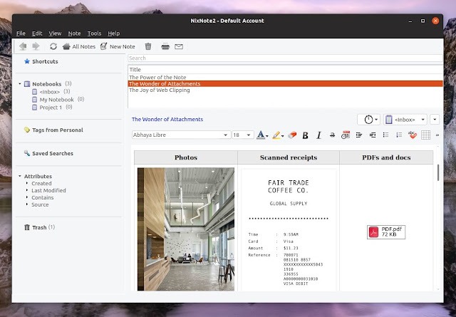This screenshot has height=317, width=456.
Task: Collapse the Notebooks tree
Action: point(20,84)
